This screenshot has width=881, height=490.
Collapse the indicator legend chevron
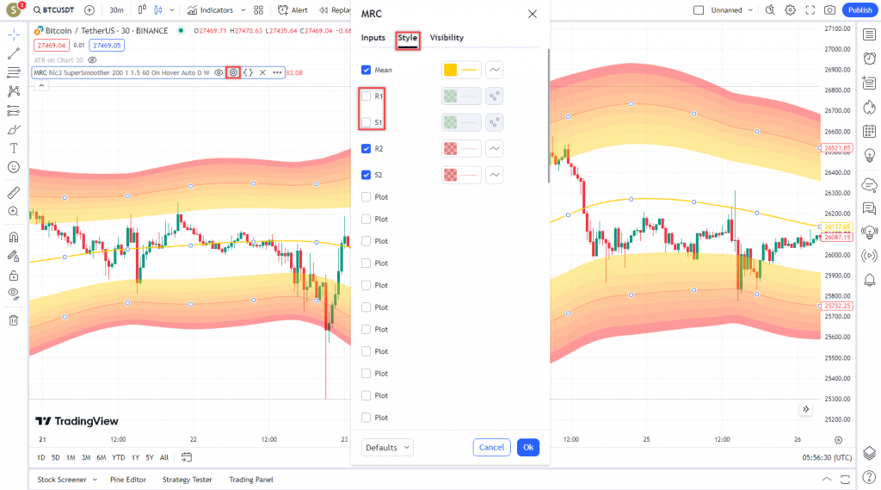point(41,85)
